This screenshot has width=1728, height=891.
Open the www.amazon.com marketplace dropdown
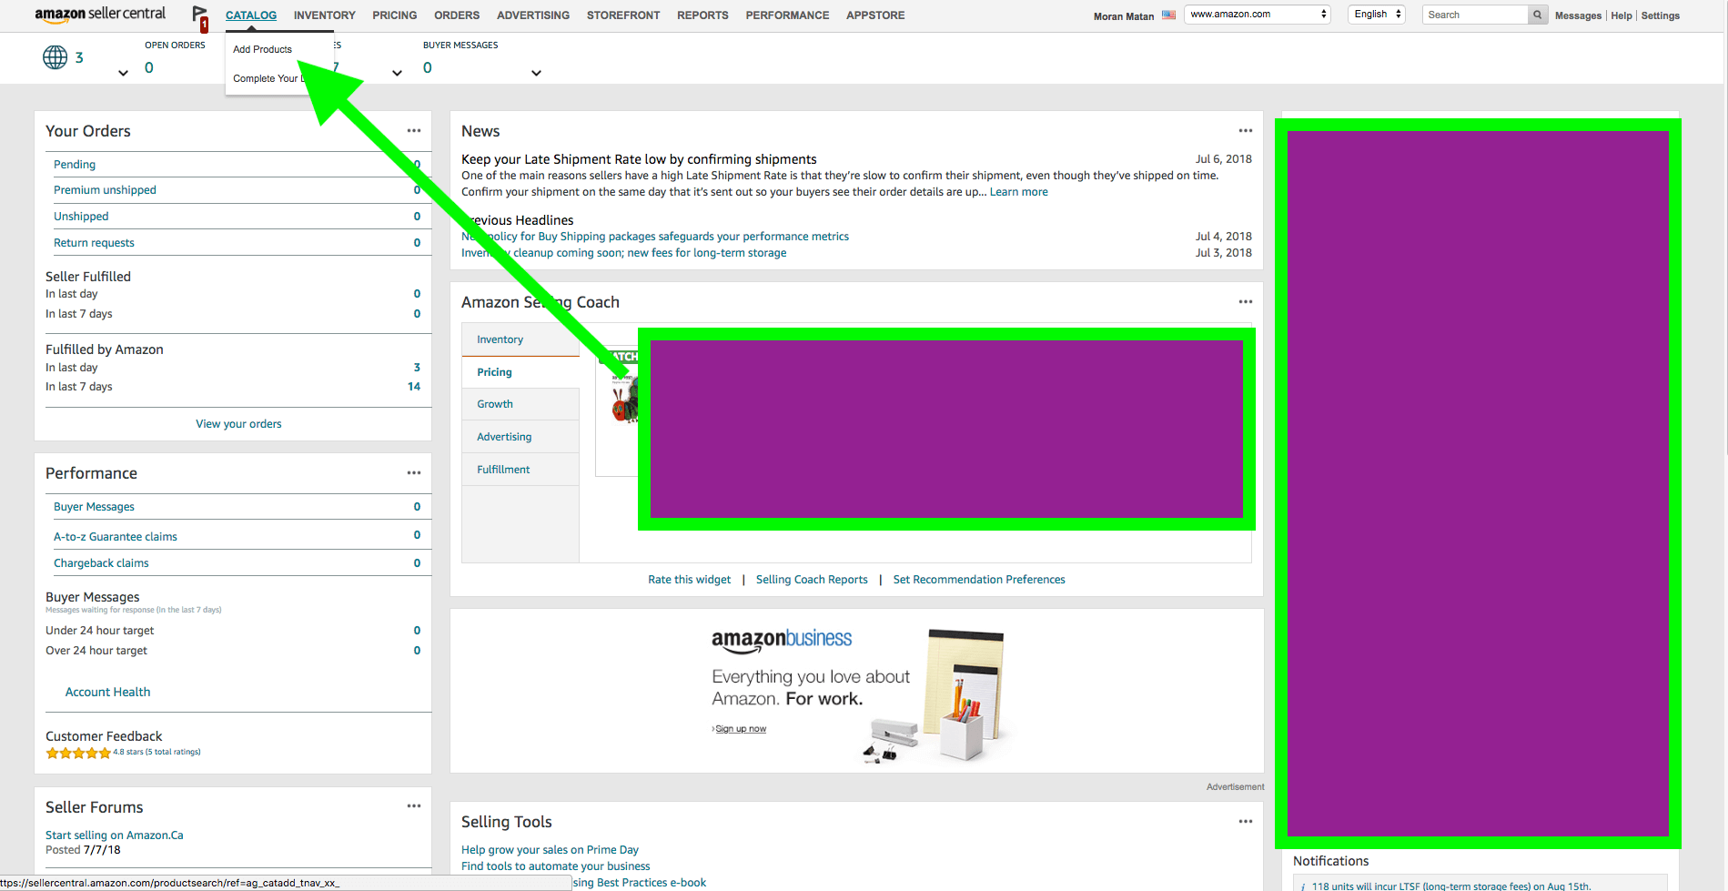click(x=1258, y=15)
